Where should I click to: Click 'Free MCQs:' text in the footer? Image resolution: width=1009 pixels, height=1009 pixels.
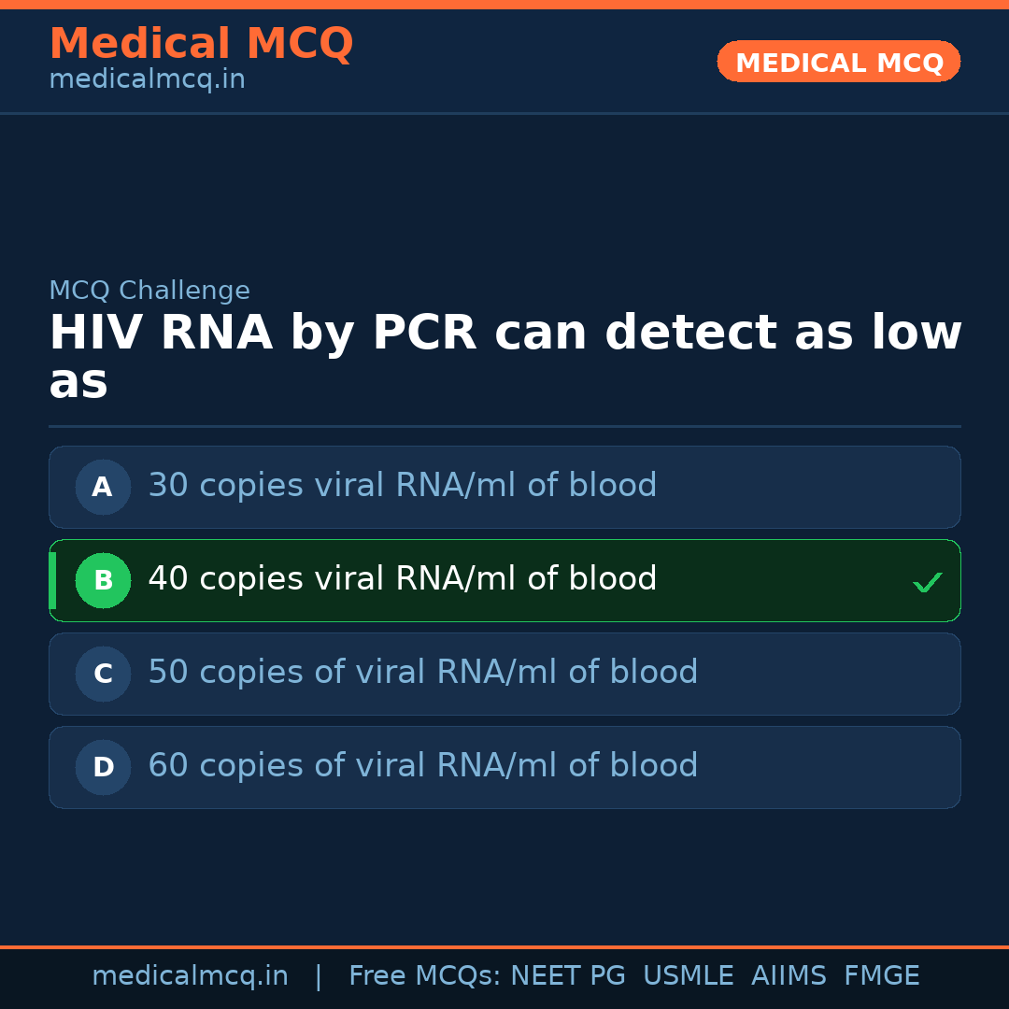[x=425, y=976]
